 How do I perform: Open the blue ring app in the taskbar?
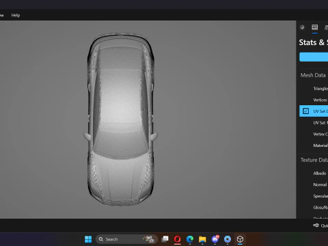(228, 239)
